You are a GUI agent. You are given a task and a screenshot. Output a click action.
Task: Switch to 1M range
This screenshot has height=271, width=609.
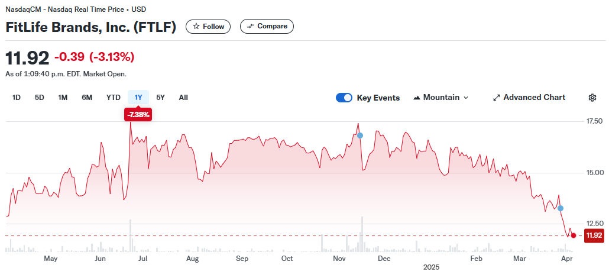click(63, 98)
